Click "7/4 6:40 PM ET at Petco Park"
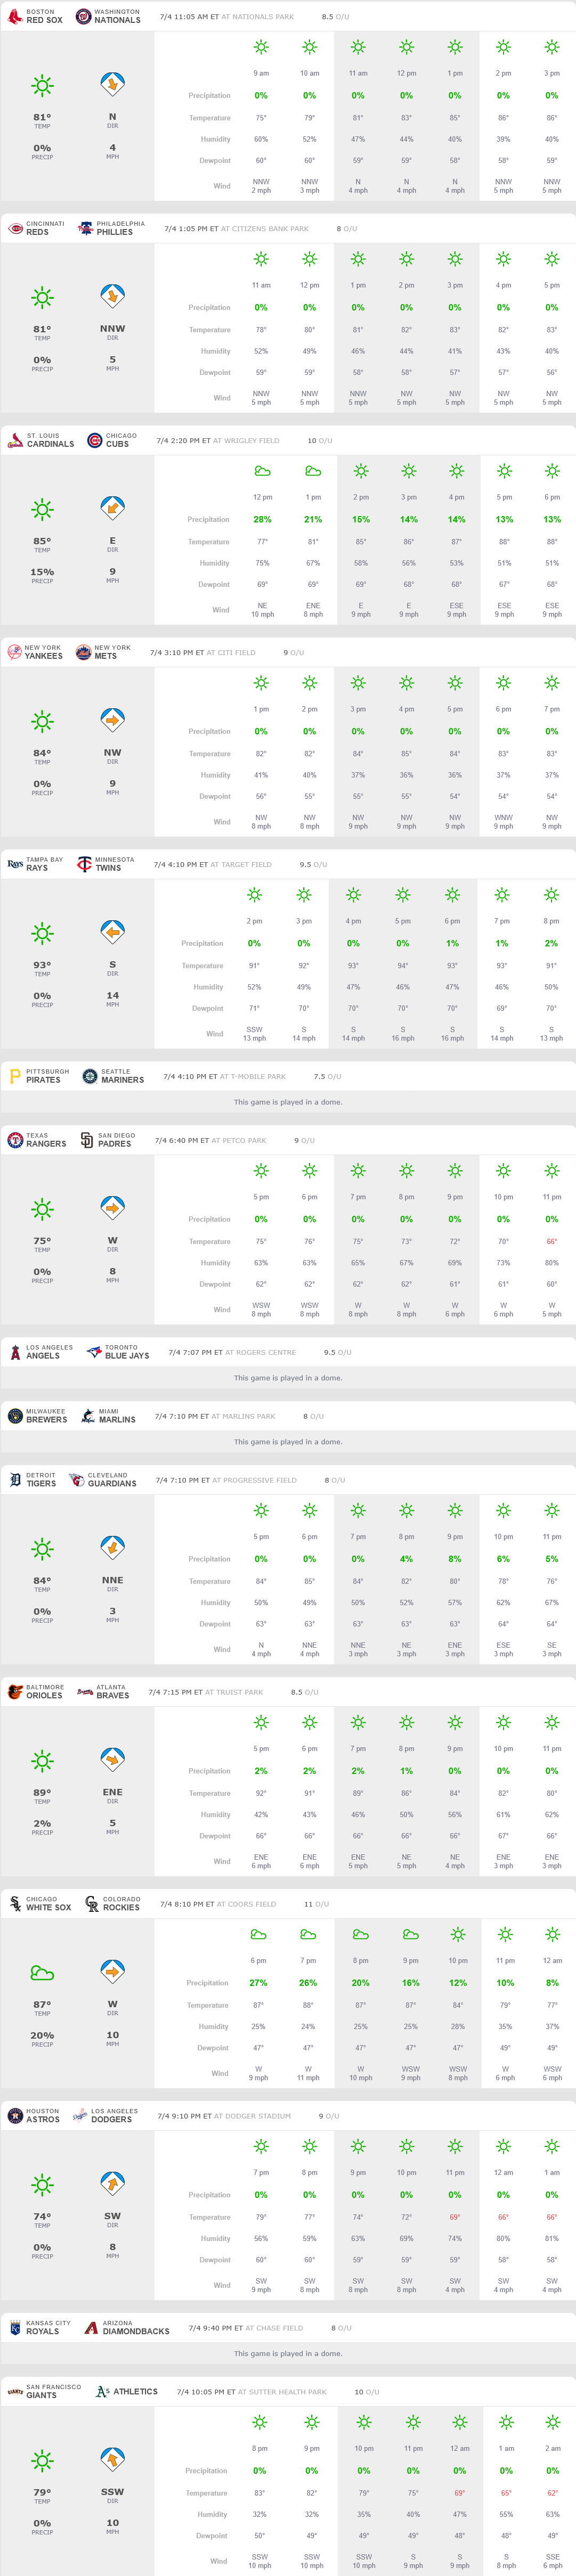 [x=211, y=1141]
